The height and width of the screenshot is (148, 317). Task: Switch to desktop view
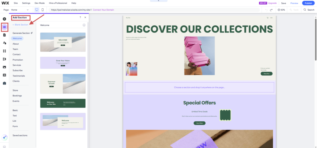(x=37, y=10)
